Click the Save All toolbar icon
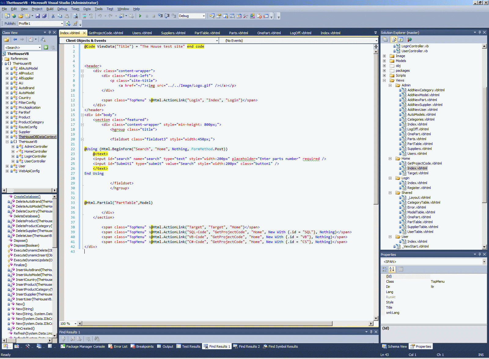This screenshot has height=359, width=489. (x=44, y=16)
